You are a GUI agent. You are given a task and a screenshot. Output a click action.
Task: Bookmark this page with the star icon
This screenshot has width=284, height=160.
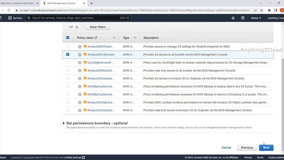[x=261, y=10]
